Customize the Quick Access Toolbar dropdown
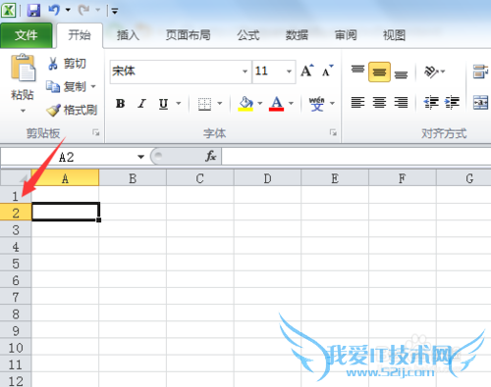The height and width of the screenshot is (387, 491). 114,11
